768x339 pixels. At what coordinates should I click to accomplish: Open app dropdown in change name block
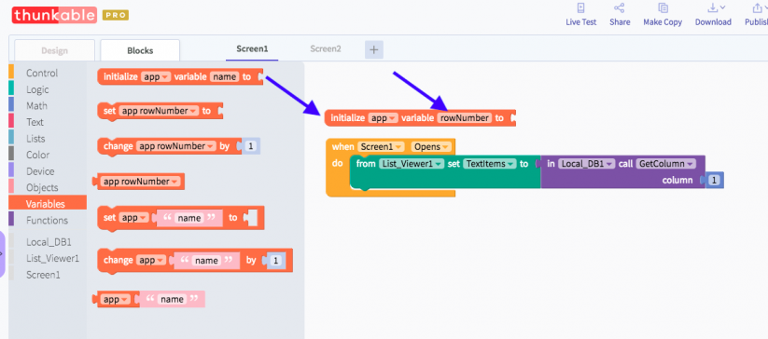tap(152, 261)
